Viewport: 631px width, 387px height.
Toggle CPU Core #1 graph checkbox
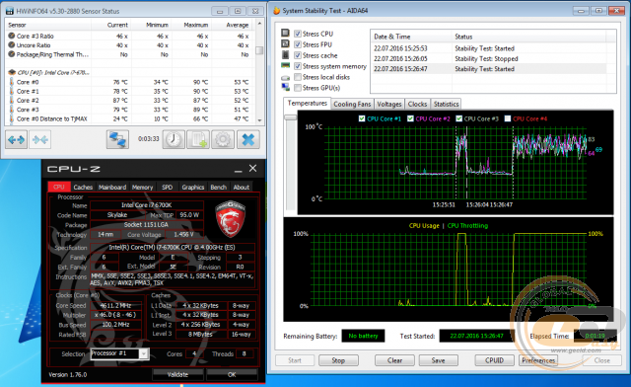click(362, 118)
